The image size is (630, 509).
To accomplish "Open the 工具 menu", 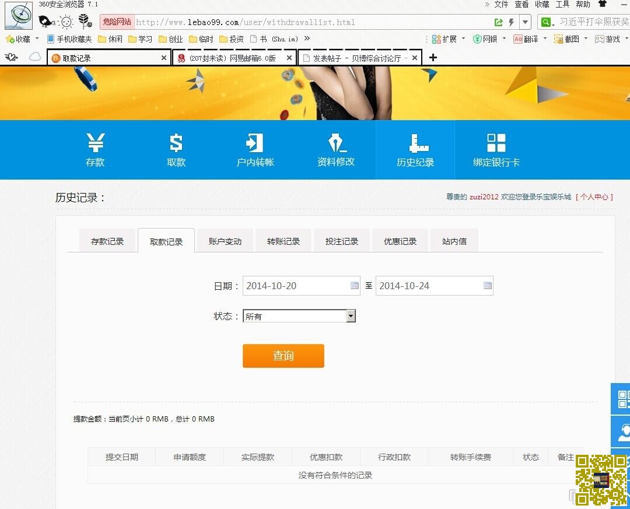I will point(562,5).
